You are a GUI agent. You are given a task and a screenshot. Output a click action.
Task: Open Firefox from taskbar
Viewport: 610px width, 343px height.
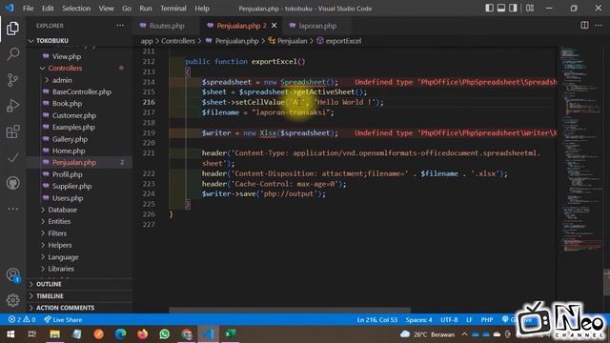(142, 334)
